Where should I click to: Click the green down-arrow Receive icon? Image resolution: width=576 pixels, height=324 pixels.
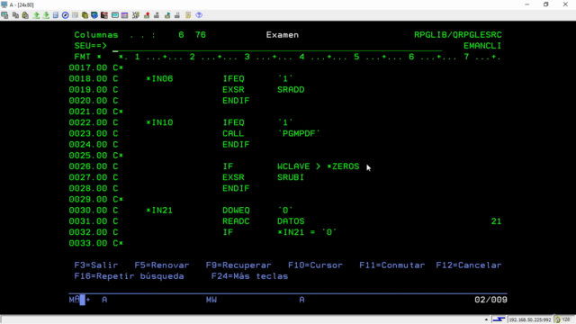(x=46, y=15)
